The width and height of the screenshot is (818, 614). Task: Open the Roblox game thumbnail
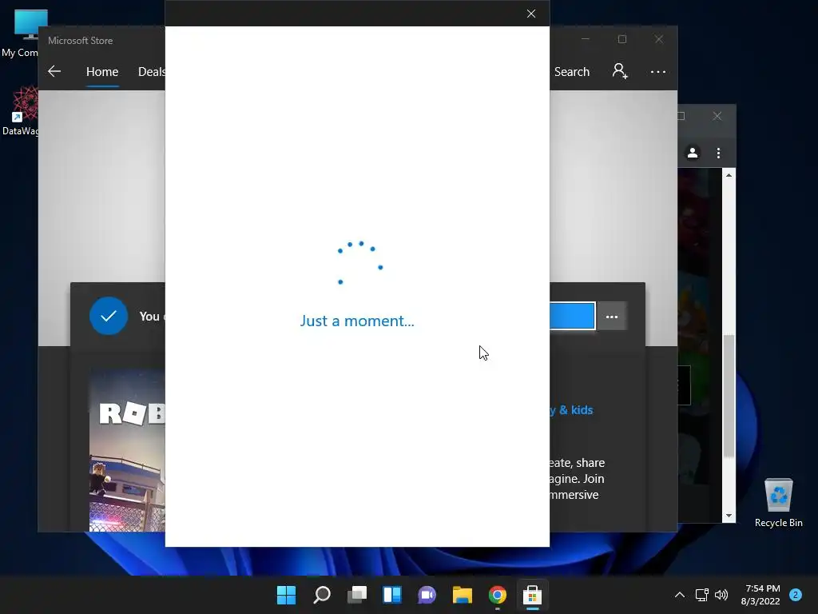(x=127, y=451)
